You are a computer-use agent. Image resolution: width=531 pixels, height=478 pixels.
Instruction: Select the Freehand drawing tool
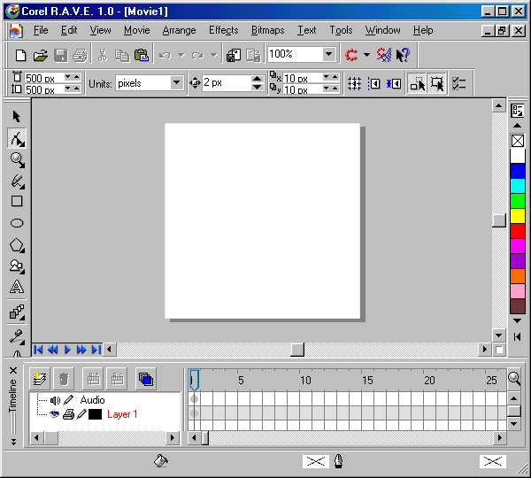(x=17, y=181)
